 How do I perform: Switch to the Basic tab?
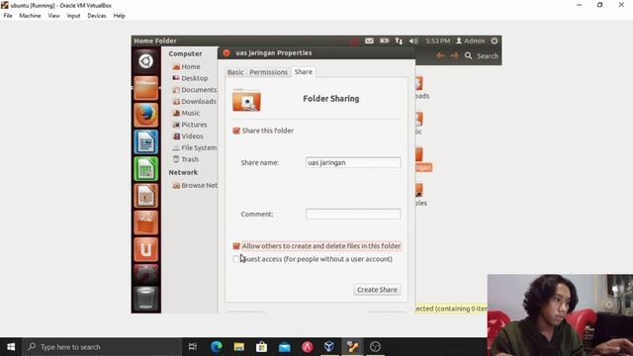pyautogui.click(x=235, y=72)
